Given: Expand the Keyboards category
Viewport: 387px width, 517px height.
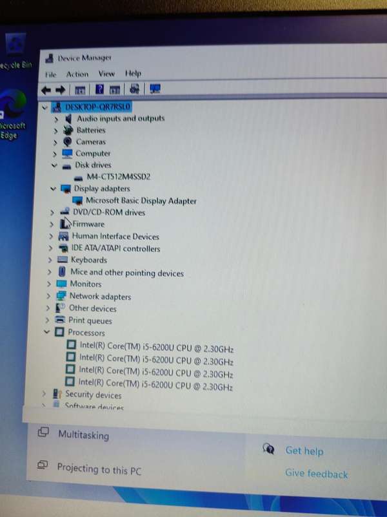Looking at the screenshot, I should pos(50,260).
